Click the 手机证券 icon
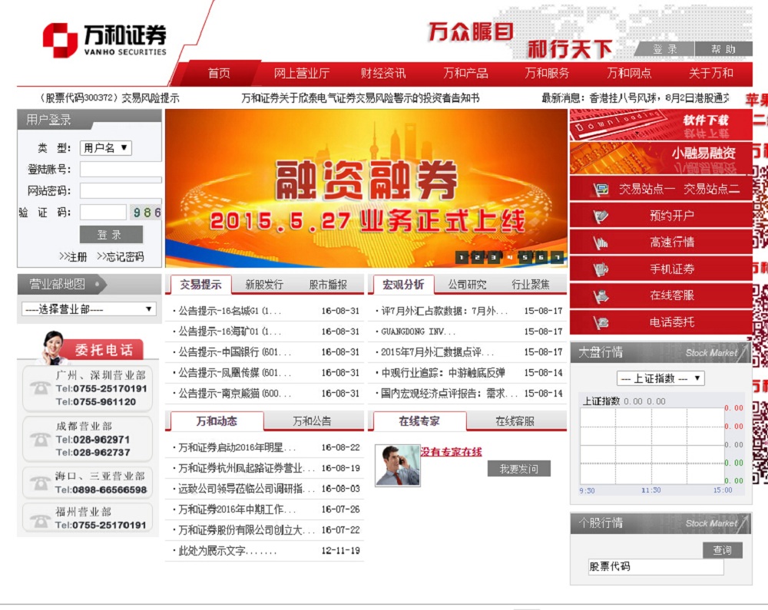768x610 pixels. pos(601,269)
